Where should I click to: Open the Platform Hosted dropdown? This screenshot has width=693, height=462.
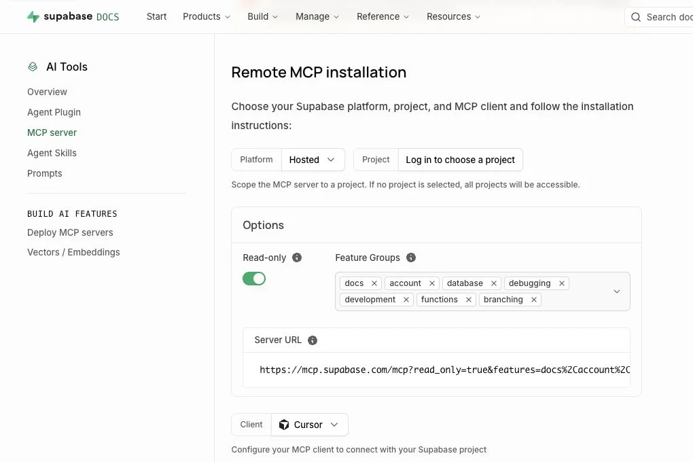pyautogui.click(x=313, y=160)
